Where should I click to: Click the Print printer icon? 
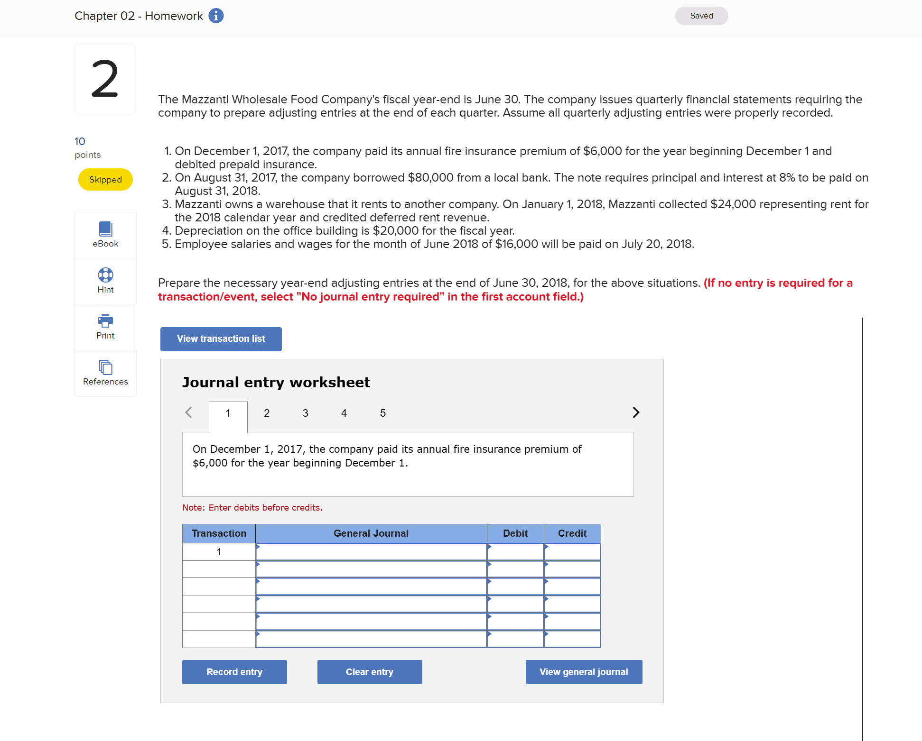tap(105, 321)
